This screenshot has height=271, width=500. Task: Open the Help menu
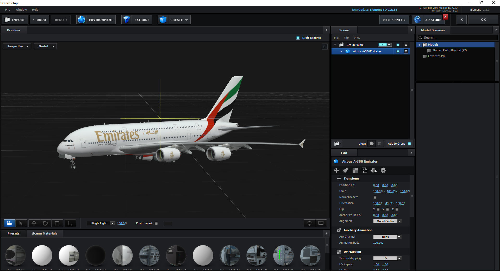35,10
